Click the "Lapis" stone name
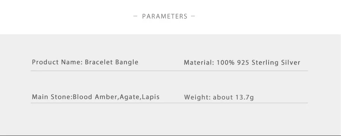Screen dimensions: 341x136 coord(150,97)
